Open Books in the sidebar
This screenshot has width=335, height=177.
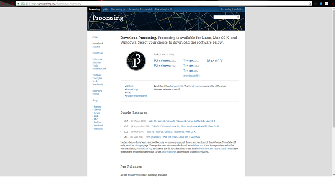point(95,81)
